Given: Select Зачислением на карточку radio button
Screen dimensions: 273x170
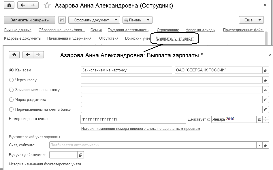Looking at the screenshot, I should (x=11, y=90).
